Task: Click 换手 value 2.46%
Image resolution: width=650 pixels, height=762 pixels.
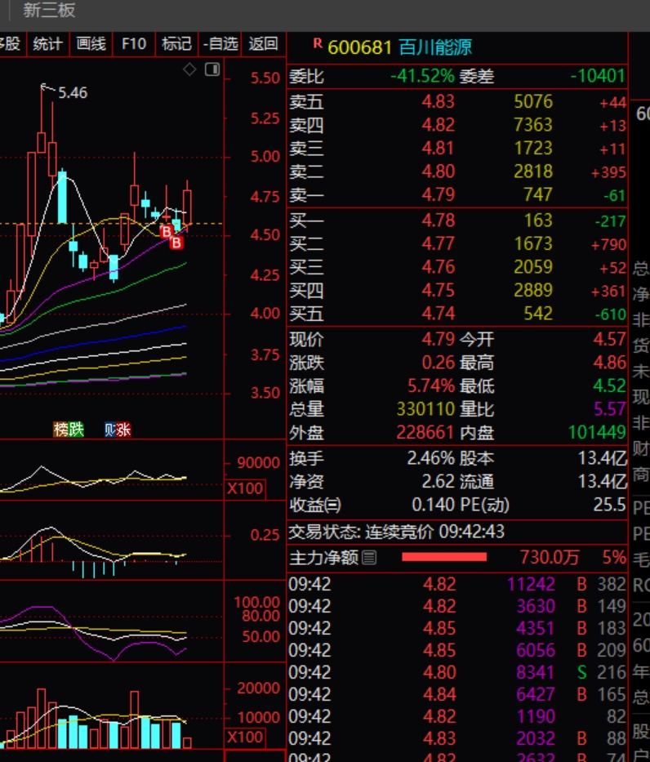Action: pyautogui.click(x=431, y=458)
